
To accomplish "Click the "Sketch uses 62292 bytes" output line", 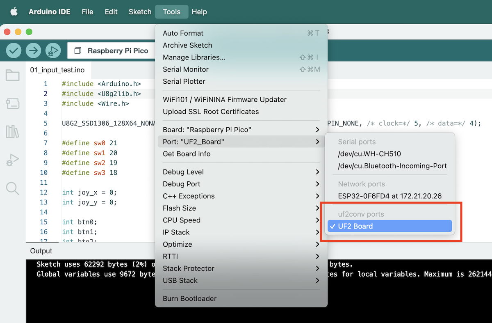I will [x=96, y=264].
